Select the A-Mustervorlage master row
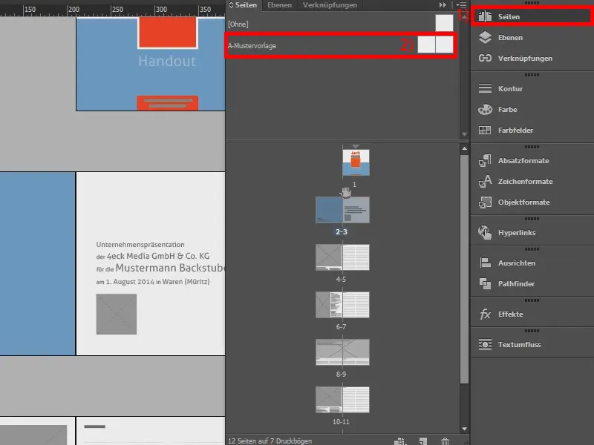The image size is (594, 445). (x=342, y=46)
